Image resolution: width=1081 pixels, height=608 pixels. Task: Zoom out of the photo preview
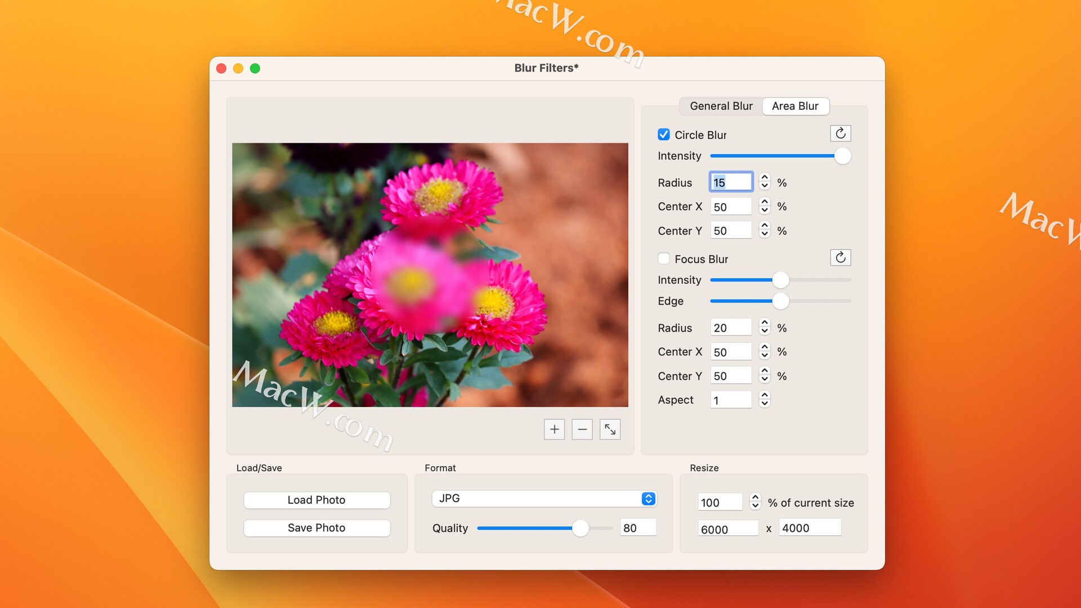pos(582,430)
